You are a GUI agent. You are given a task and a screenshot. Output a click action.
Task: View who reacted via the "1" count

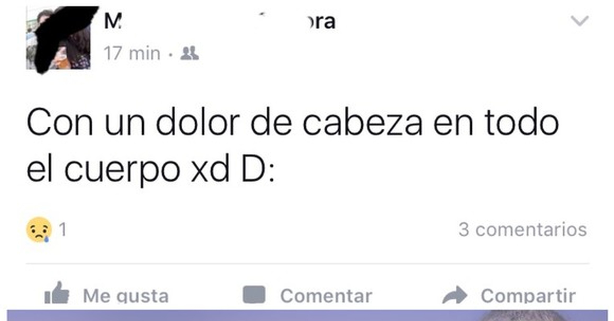(x=63, y=230)
